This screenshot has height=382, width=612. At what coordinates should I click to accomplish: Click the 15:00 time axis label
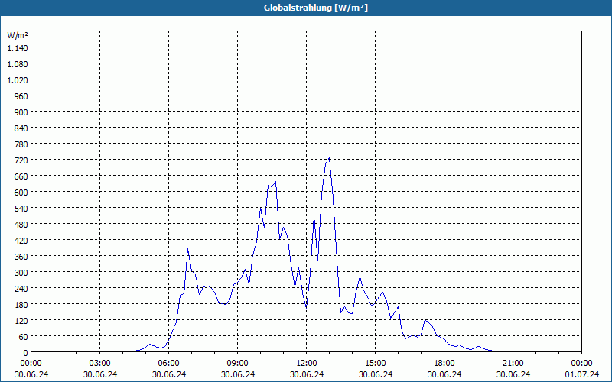tap(375, 364)
